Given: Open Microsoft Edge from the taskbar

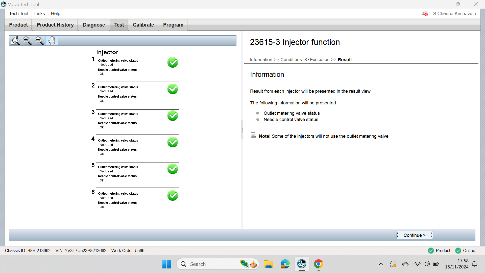Looking at the screenshot, I should pos(285,264).
